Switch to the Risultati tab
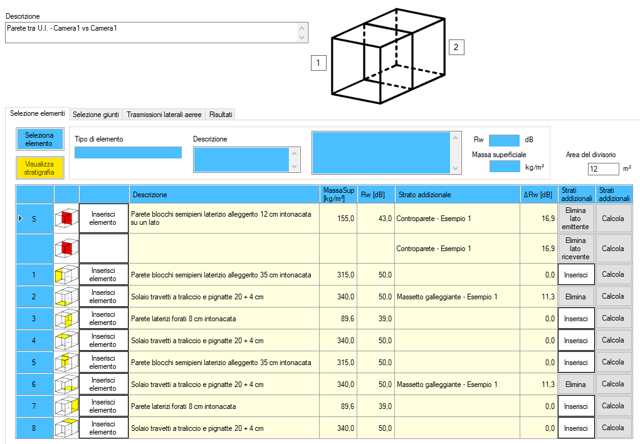 pos(221,115)
